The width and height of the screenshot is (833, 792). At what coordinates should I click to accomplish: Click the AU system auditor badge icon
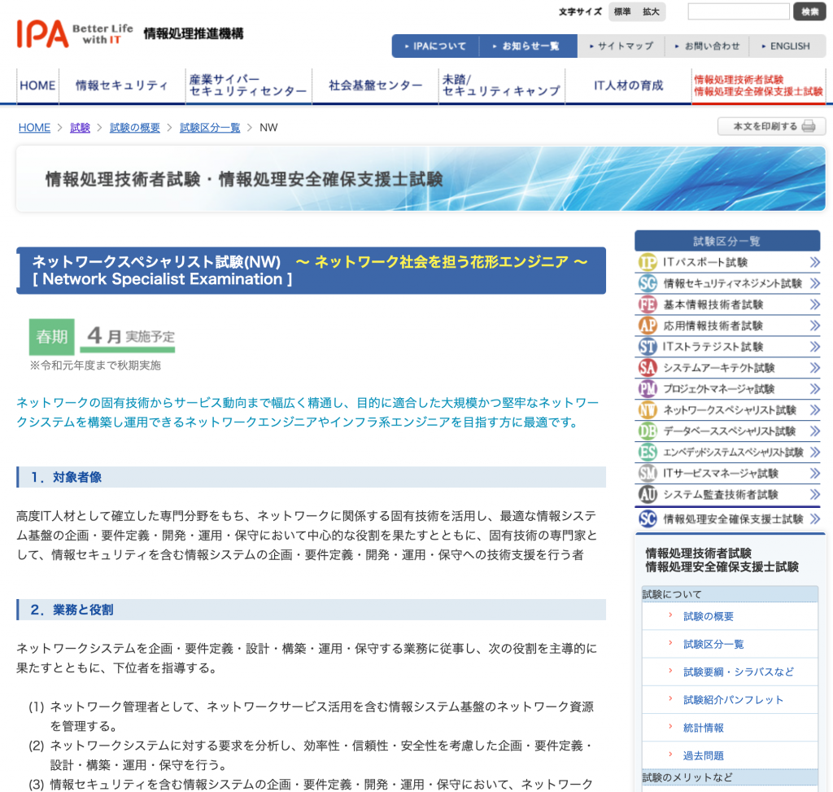[x=647, y=494]
